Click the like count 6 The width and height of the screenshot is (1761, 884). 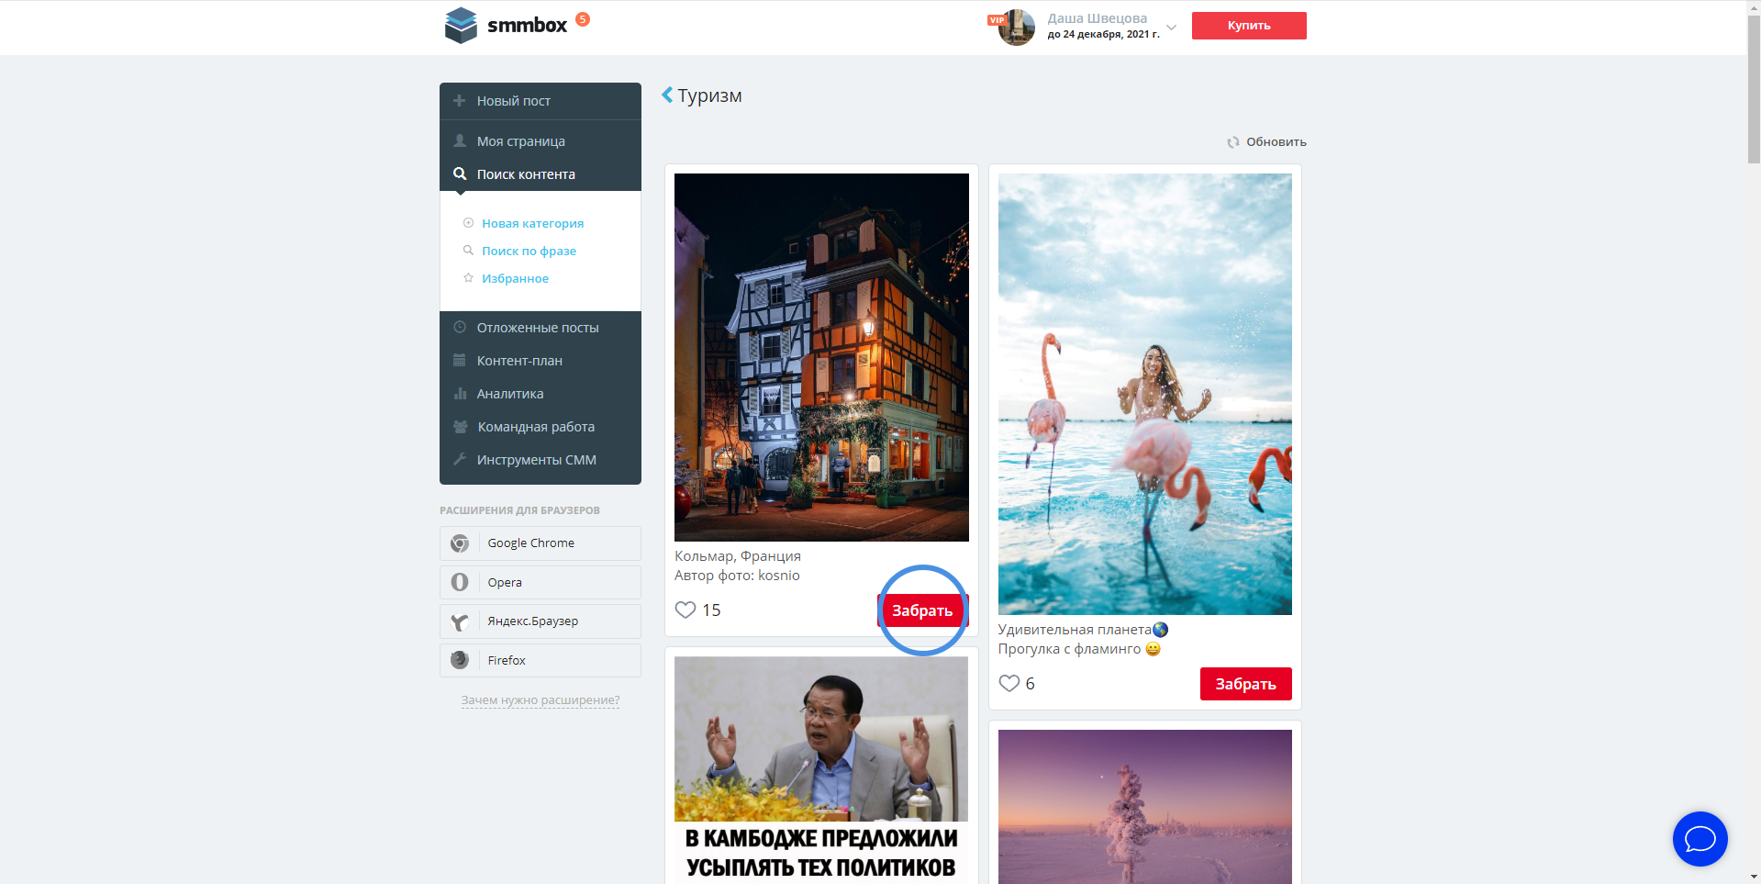1030,684
